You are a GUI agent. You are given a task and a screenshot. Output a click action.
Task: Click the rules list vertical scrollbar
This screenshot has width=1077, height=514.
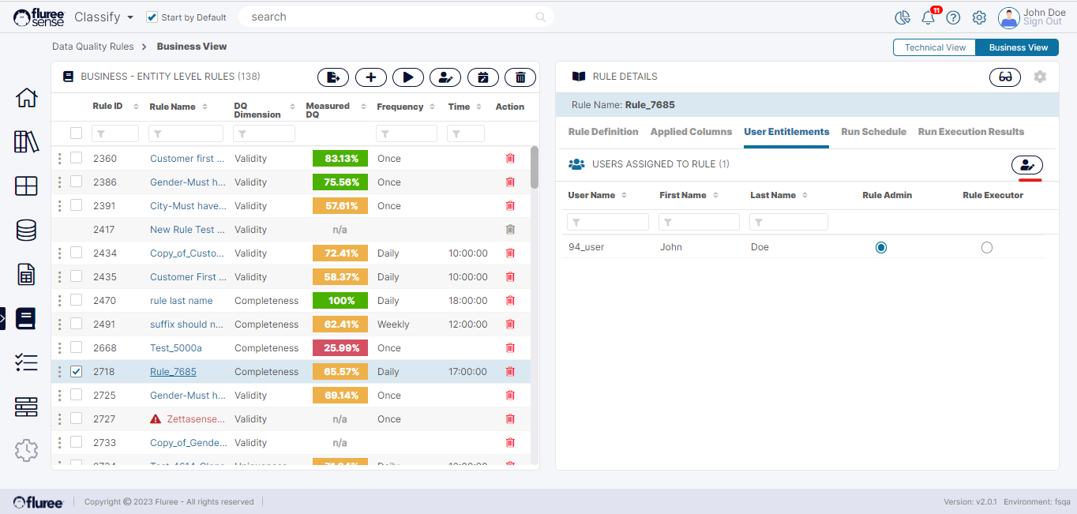click(535, 167)
